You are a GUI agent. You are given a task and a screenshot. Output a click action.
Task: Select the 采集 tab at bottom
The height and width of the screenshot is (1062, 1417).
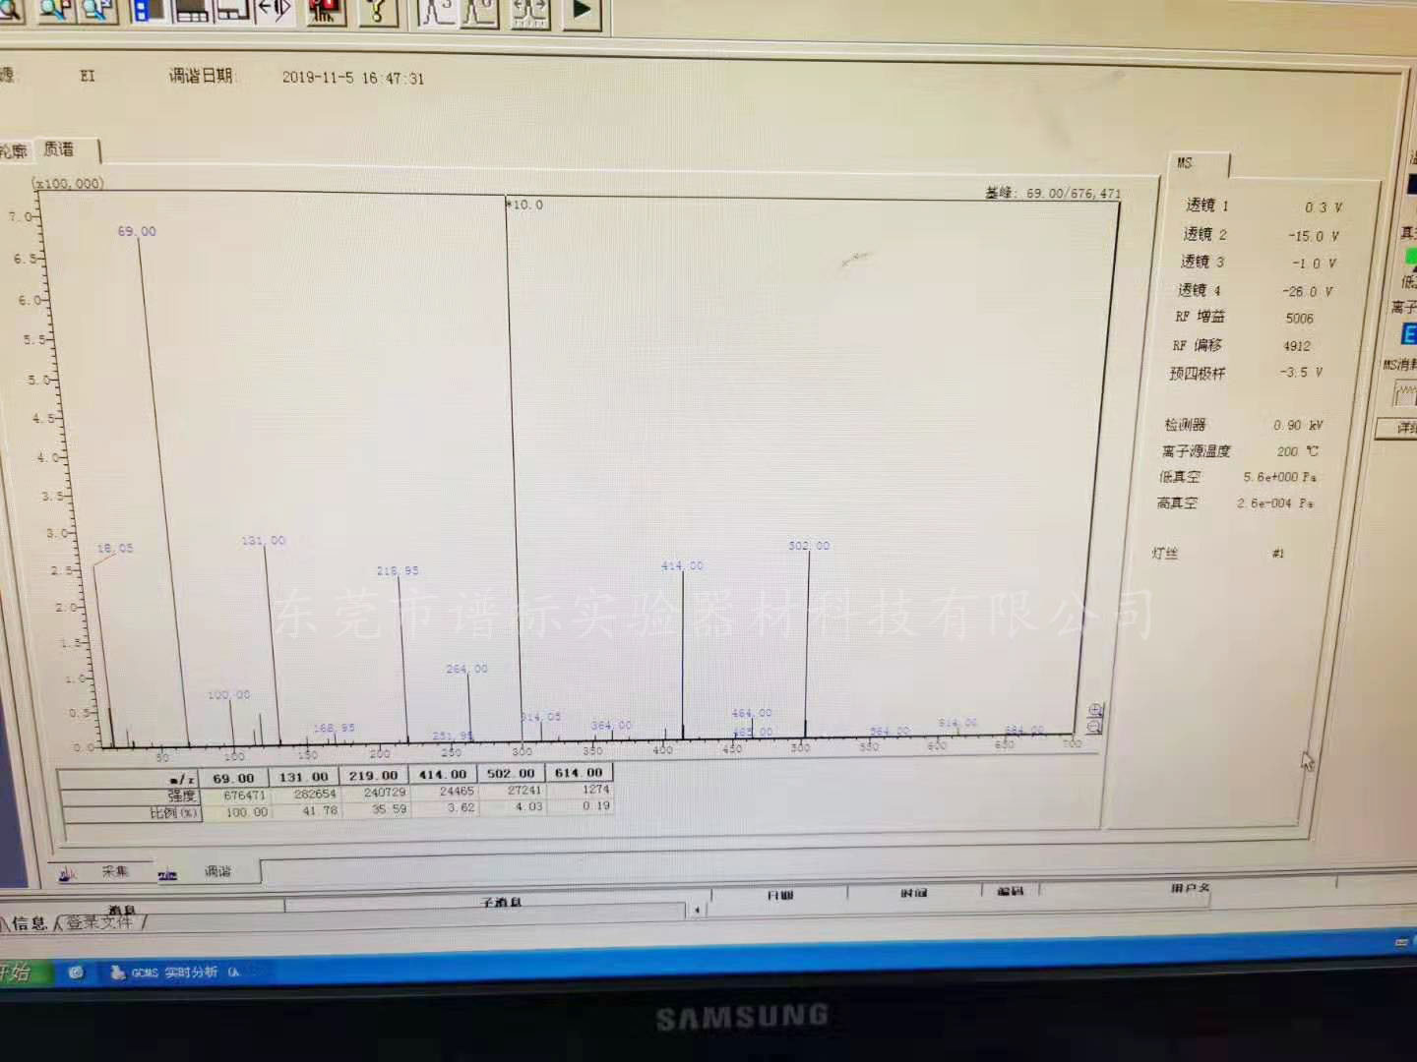(102, 871)
